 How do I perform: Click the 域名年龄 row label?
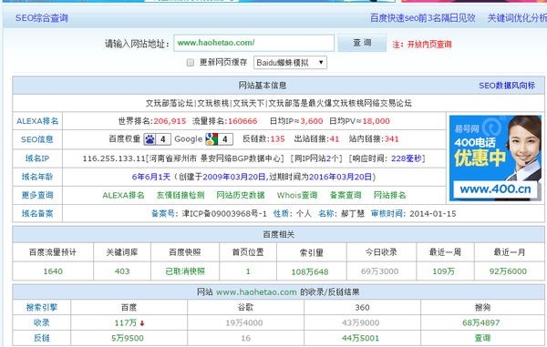pyautogui.click(x=37, y=177)
